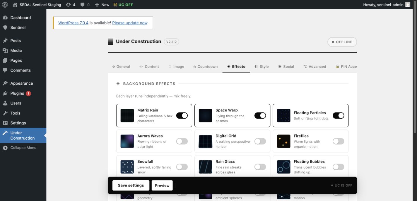
Task: Enable the Aurora Waves toggle
Action: click(x=182, y=141)
